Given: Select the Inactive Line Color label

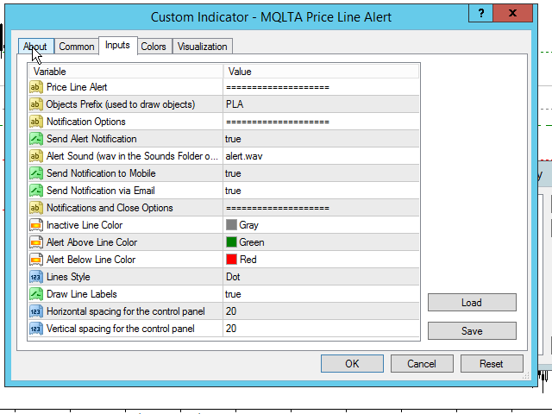Looking at the screenshot, I should (x=85, y=225).
